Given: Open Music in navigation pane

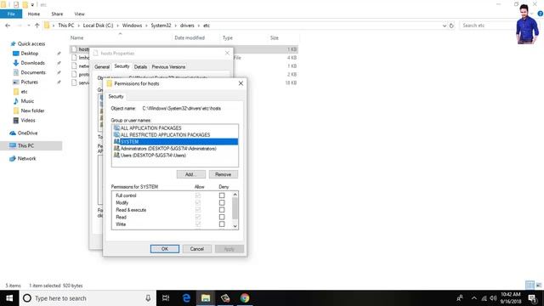Looking at the screenshot, I should pyautogui.click(x=27, y=101).
